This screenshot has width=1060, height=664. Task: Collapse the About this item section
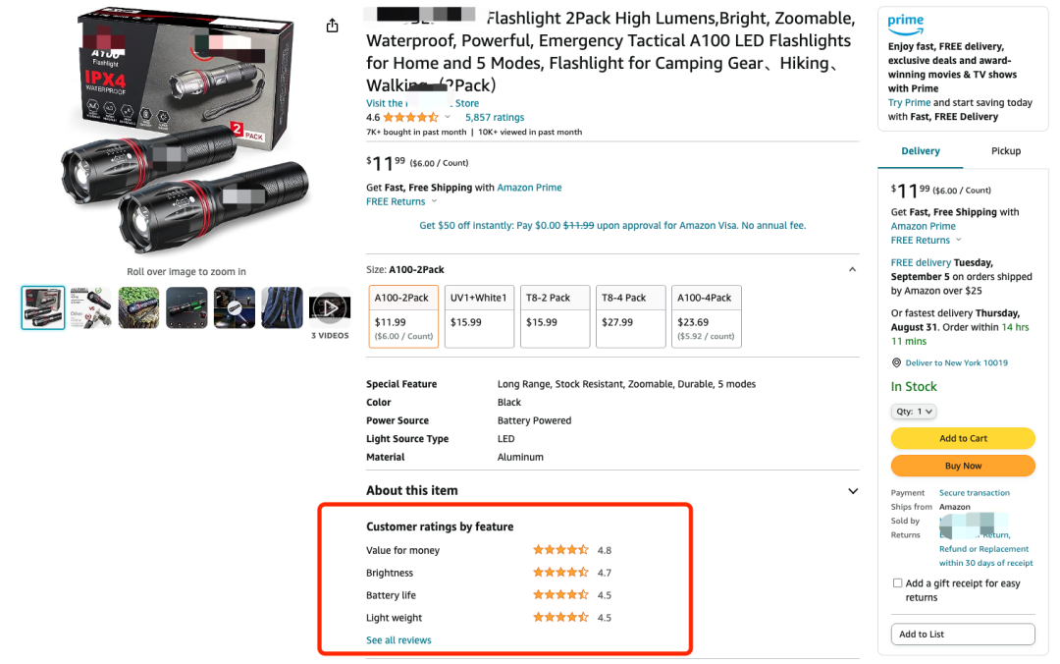pyautogui.click(x=853, y=491)
